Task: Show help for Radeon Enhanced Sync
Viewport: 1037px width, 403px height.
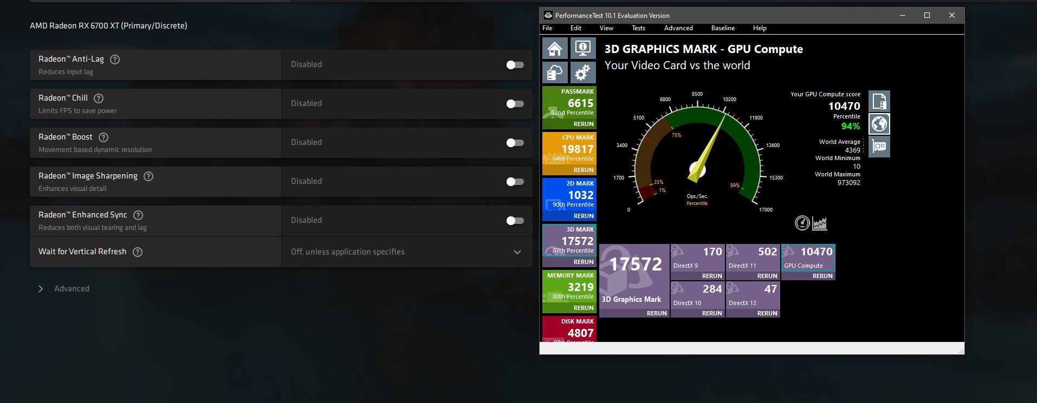Action: tap(138, 215)
